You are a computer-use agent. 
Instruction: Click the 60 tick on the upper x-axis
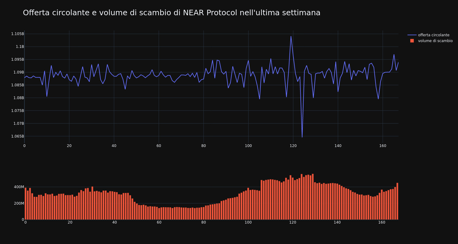(x=159, y=146)
